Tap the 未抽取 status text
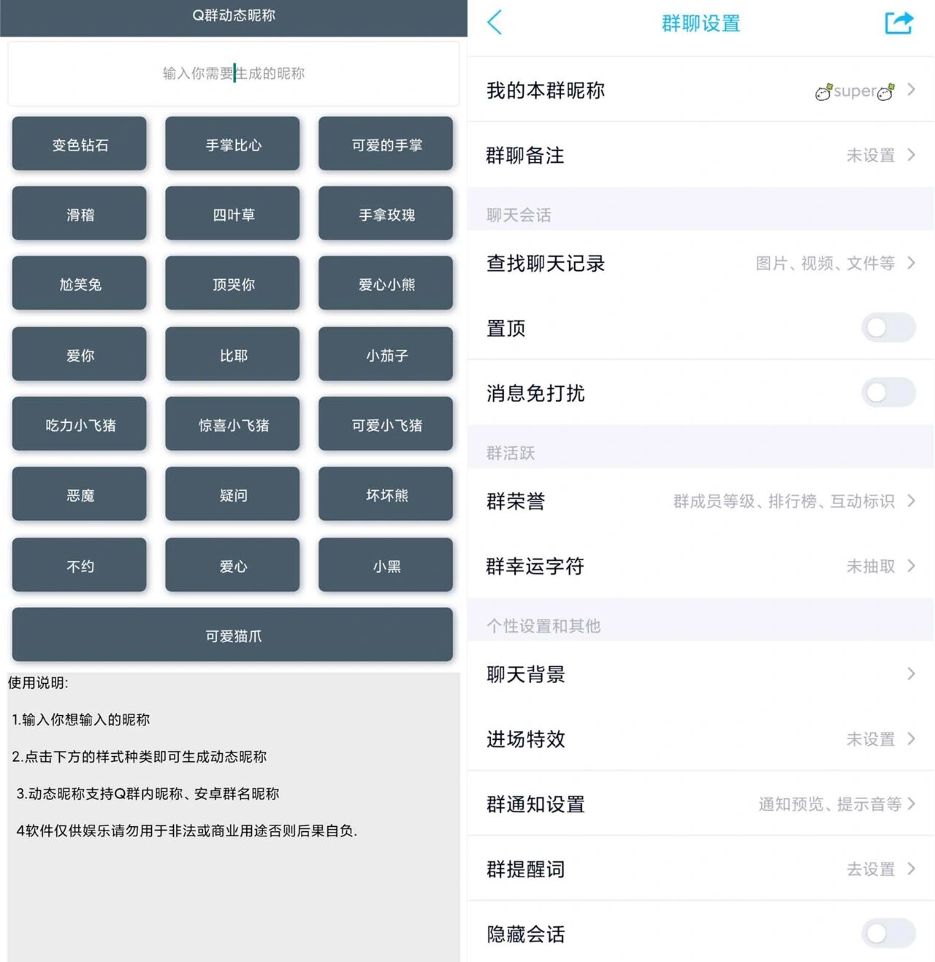Image resolution: width=935 pixels, height=962 pixels. (x=871, y=566)
